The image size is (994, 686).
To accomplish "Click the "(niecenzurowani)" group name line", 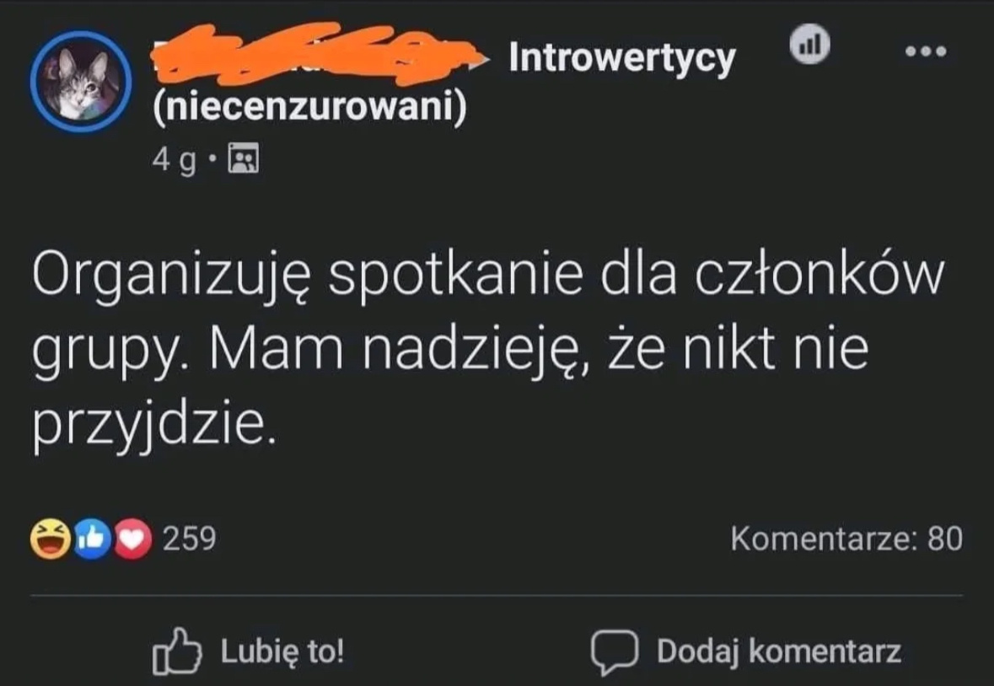I will pos(309,109).
